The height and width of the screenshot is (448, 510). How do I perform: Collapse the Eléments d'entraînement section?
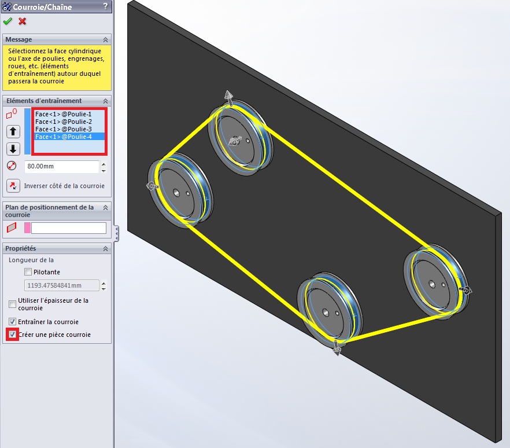pyautogui.click(x=105, y=101)
